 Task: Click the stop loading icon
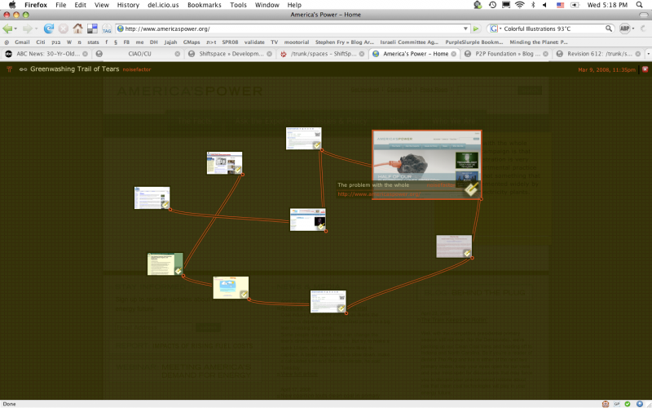tap(64, 29)
